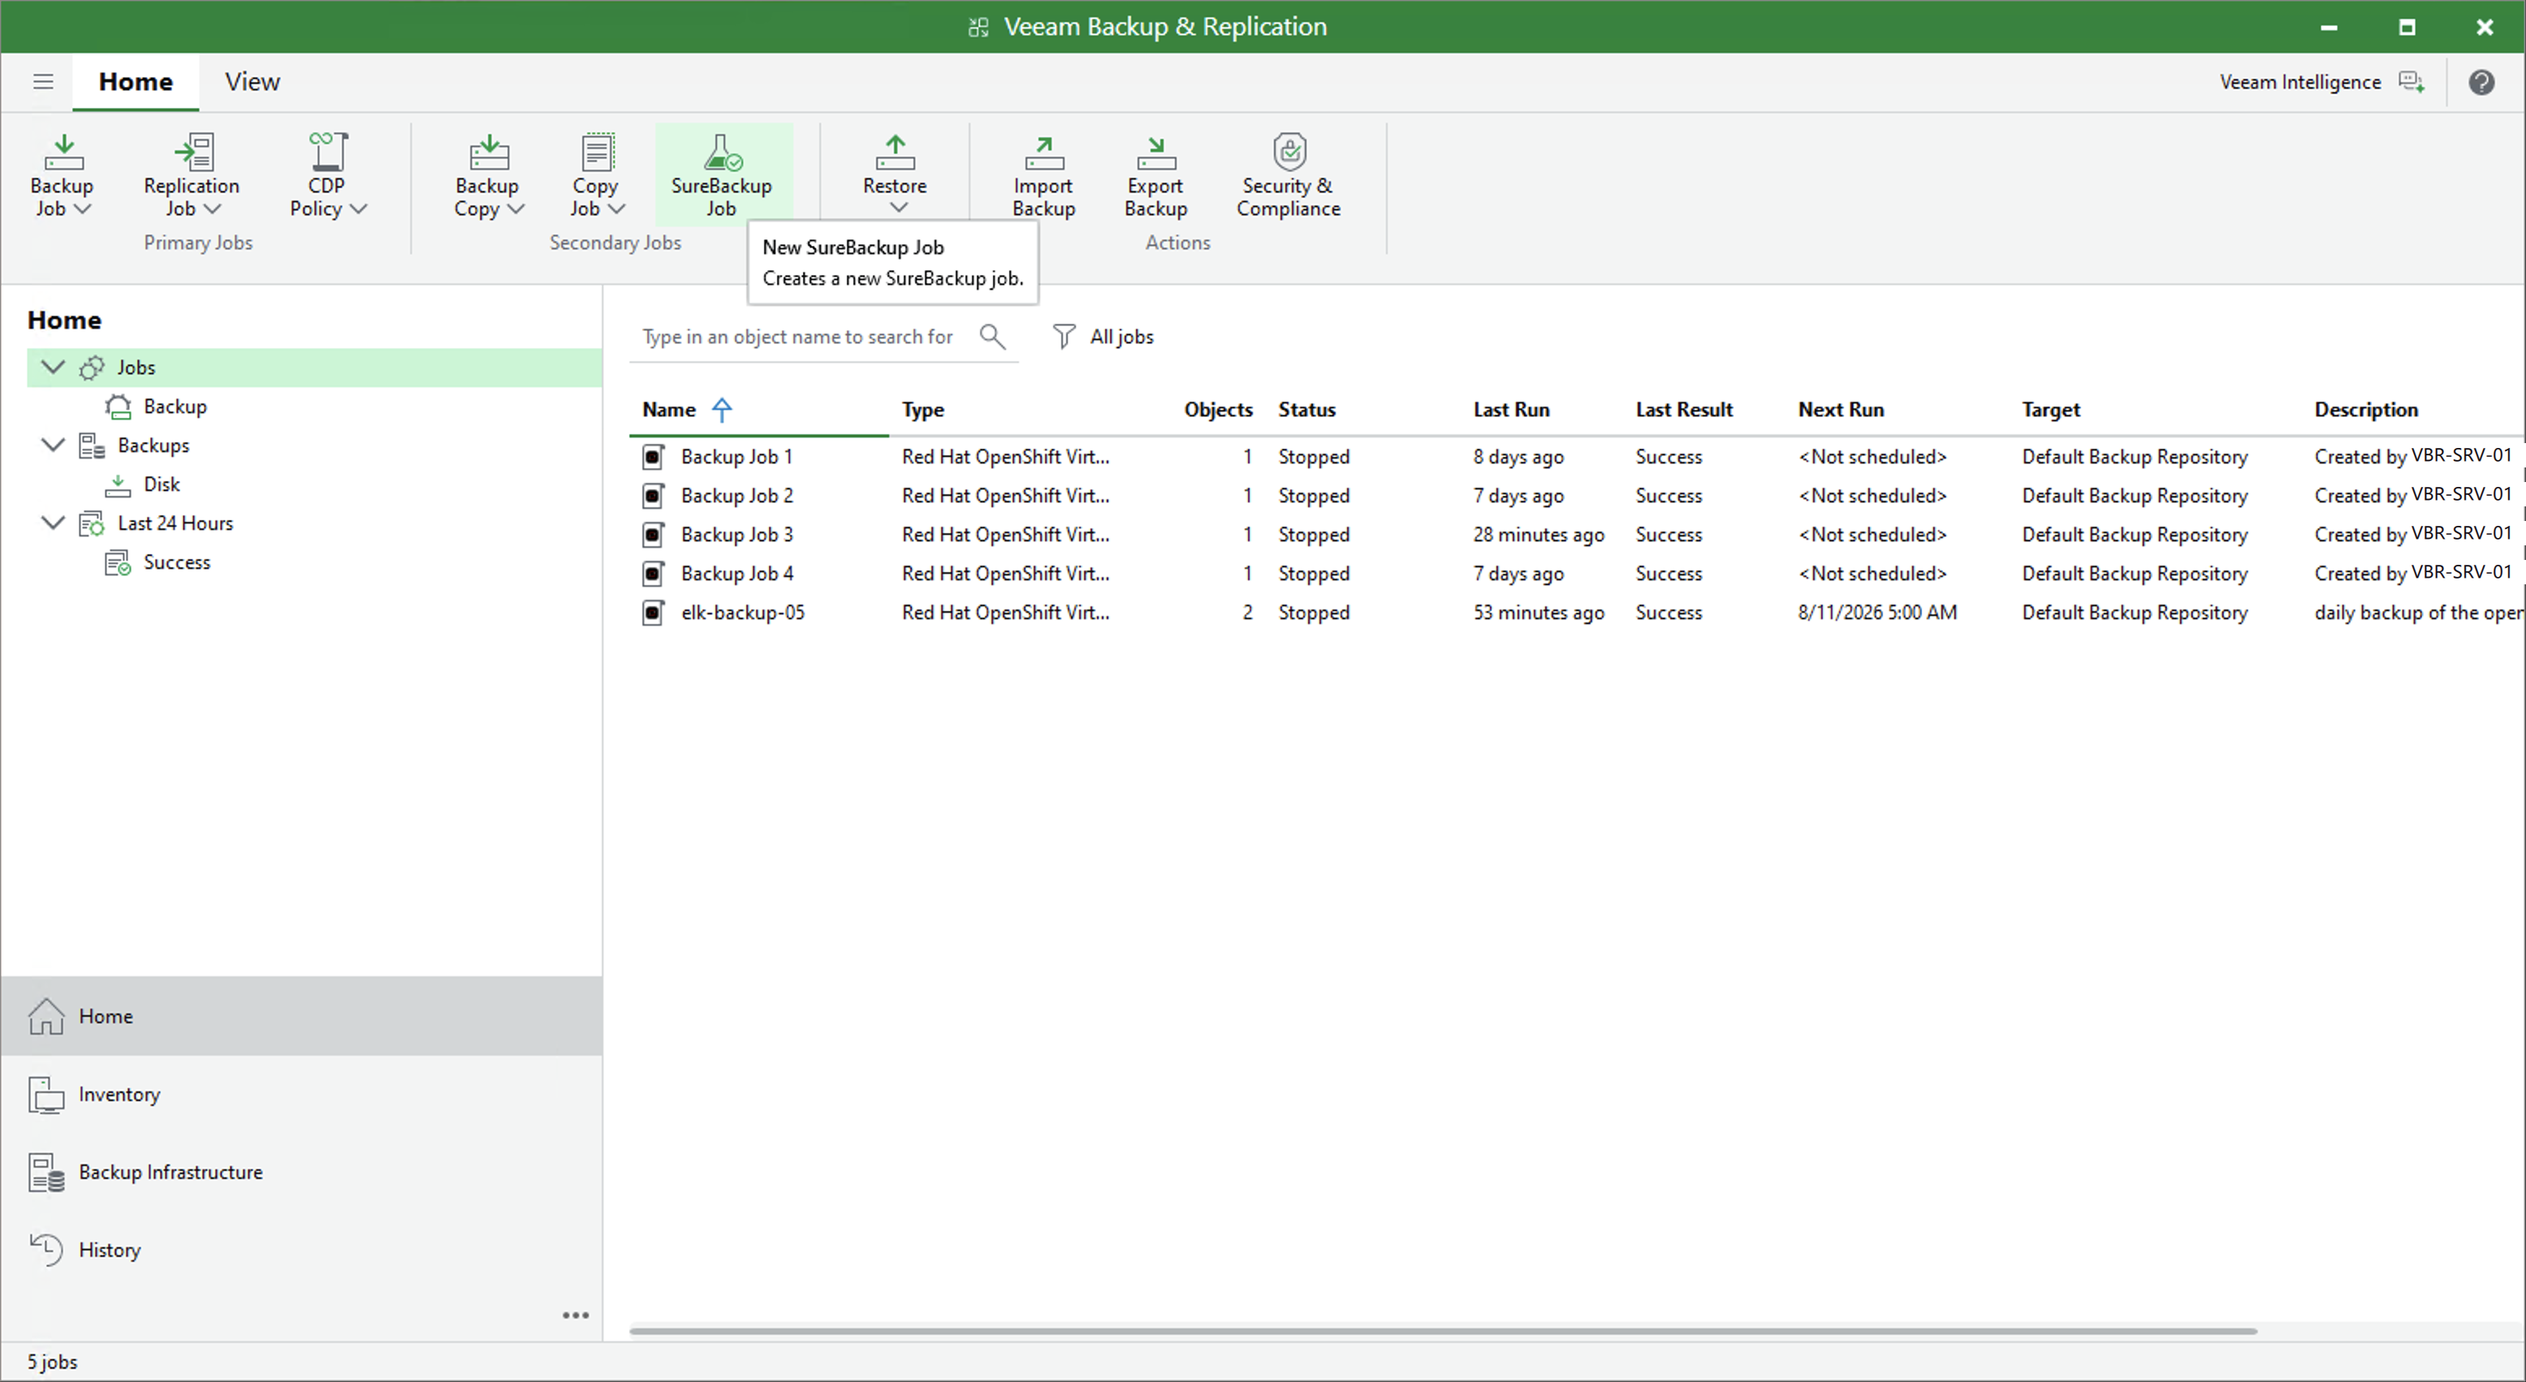Sort by the Last Run column header
This screenshot has height=1382, width=2526.
[x=1511, y=410]
